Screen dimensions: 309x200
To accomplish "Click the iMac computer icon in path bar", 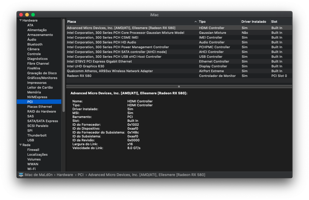I will tap(21, 175).
